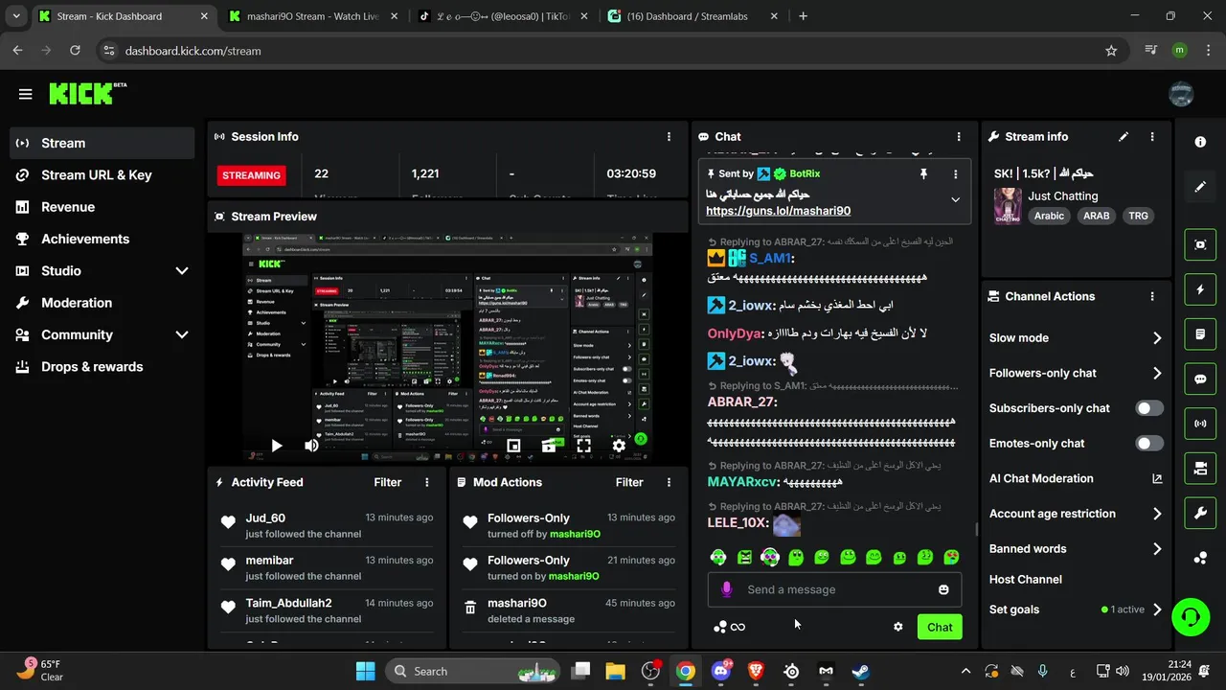This screenshot has height=690, width=1226.
Task: Click the Session Info three-dot options
Action: (x=669, y=137)
